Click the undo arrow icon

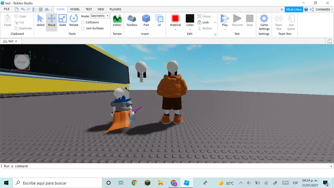pos(23,9)
